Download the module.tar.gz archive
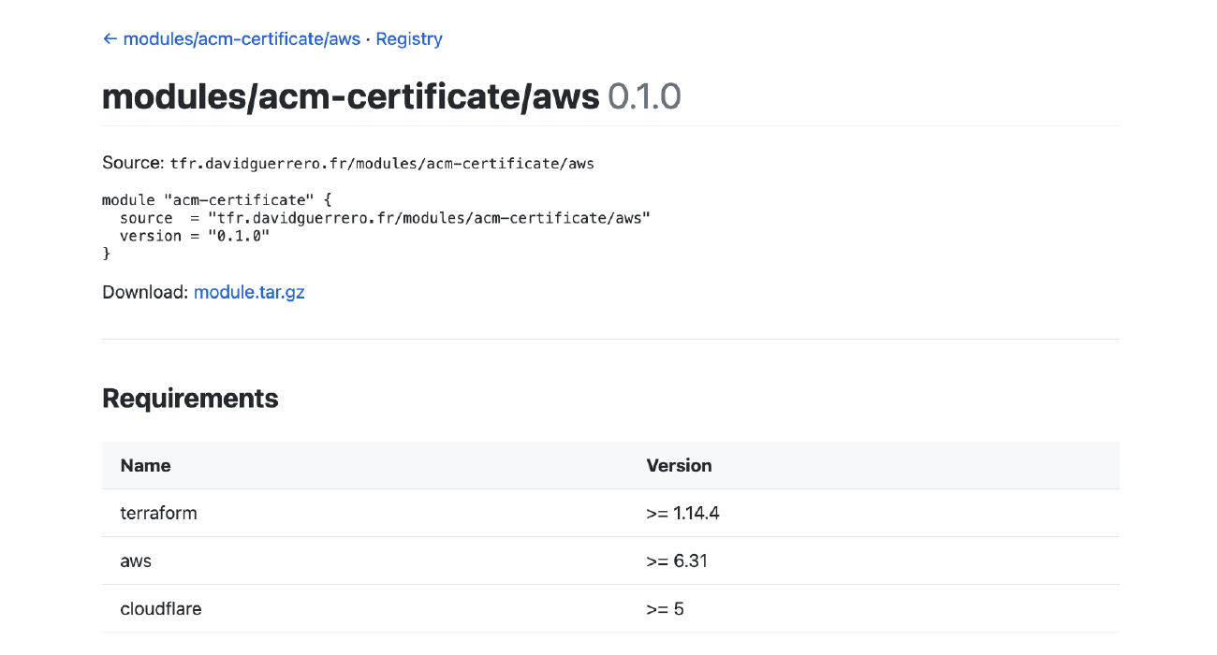Viewport: 1217px width, 655px height. click(x=249, y=291)
